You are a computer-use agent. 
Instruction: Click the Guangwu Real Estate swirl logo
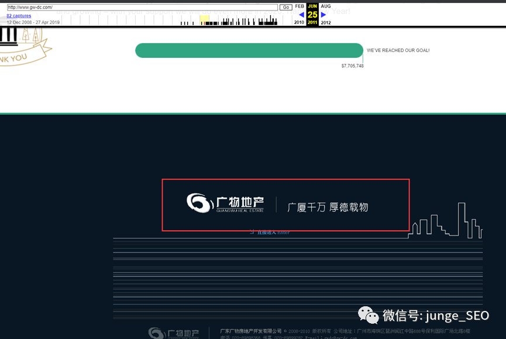200,203
